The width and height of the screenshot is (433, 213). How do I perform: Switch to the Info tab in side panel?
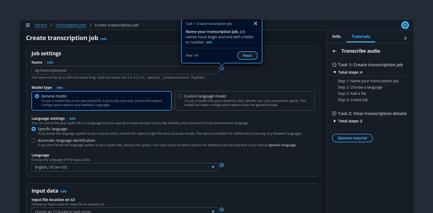336,36
